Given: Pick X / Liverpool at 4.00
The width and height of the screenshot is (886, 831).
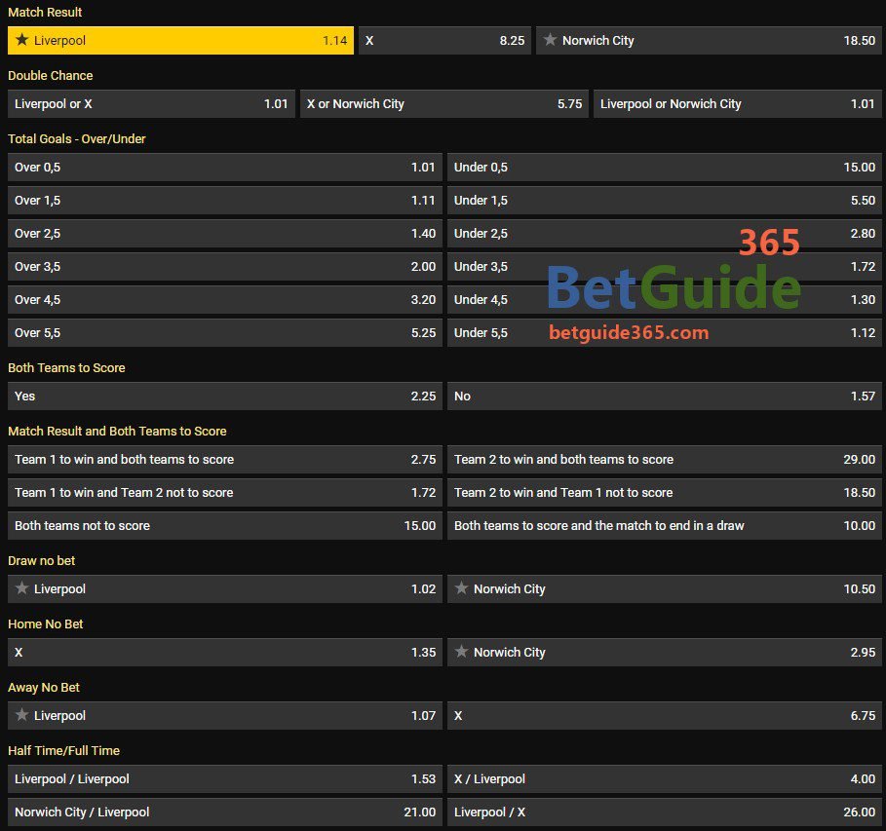Looking at the screenshot, I should (665, 779).
